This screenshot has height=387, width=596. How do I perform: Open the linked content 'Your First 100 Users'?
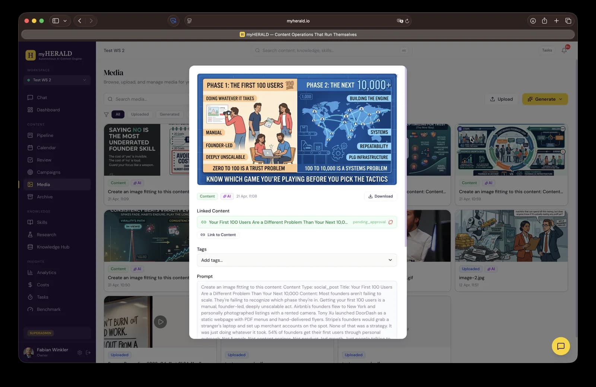click(278, 222)
